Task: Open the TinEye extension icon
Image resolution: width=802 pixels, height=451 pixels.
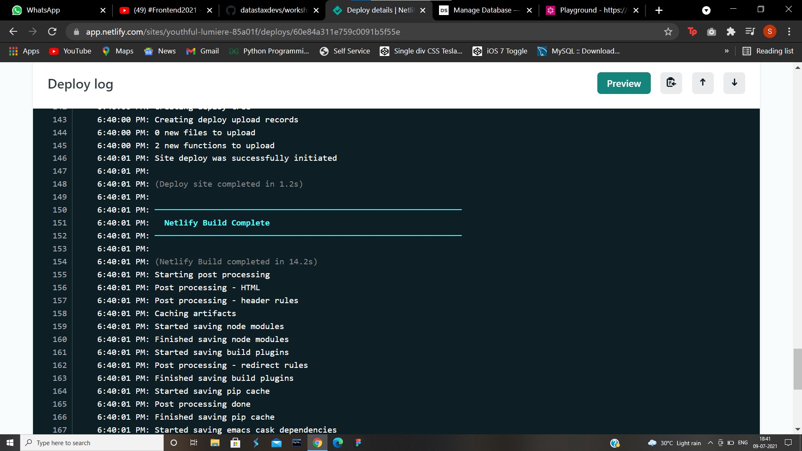Action: coord(692,31)
